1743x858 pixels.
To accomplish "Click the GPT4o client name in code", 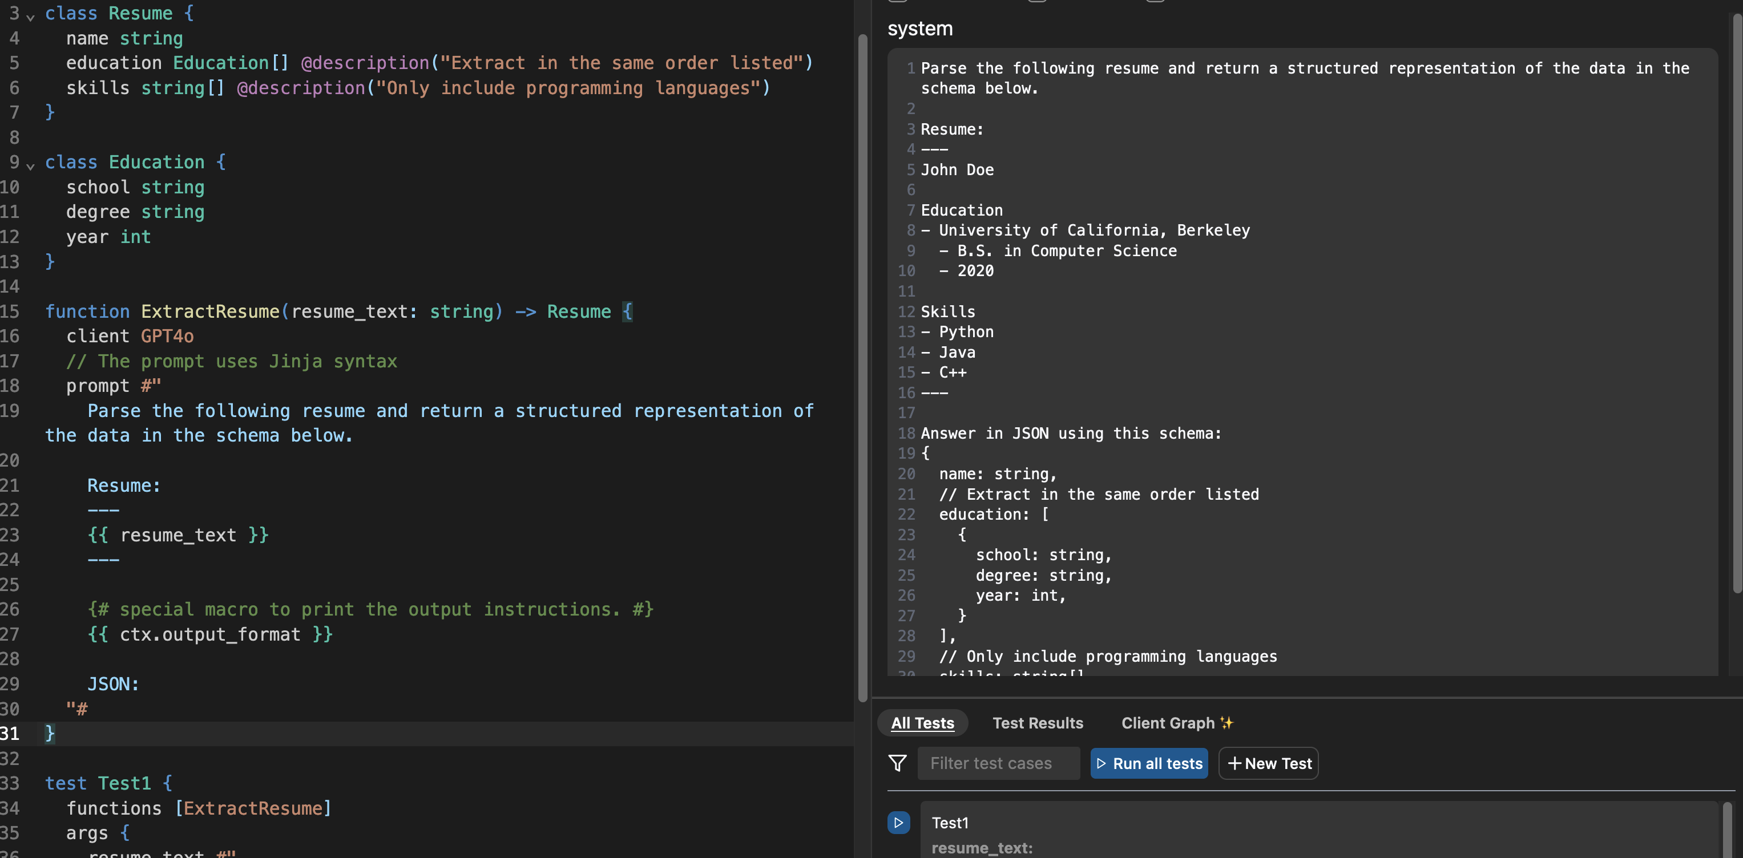I will [167, 336].
